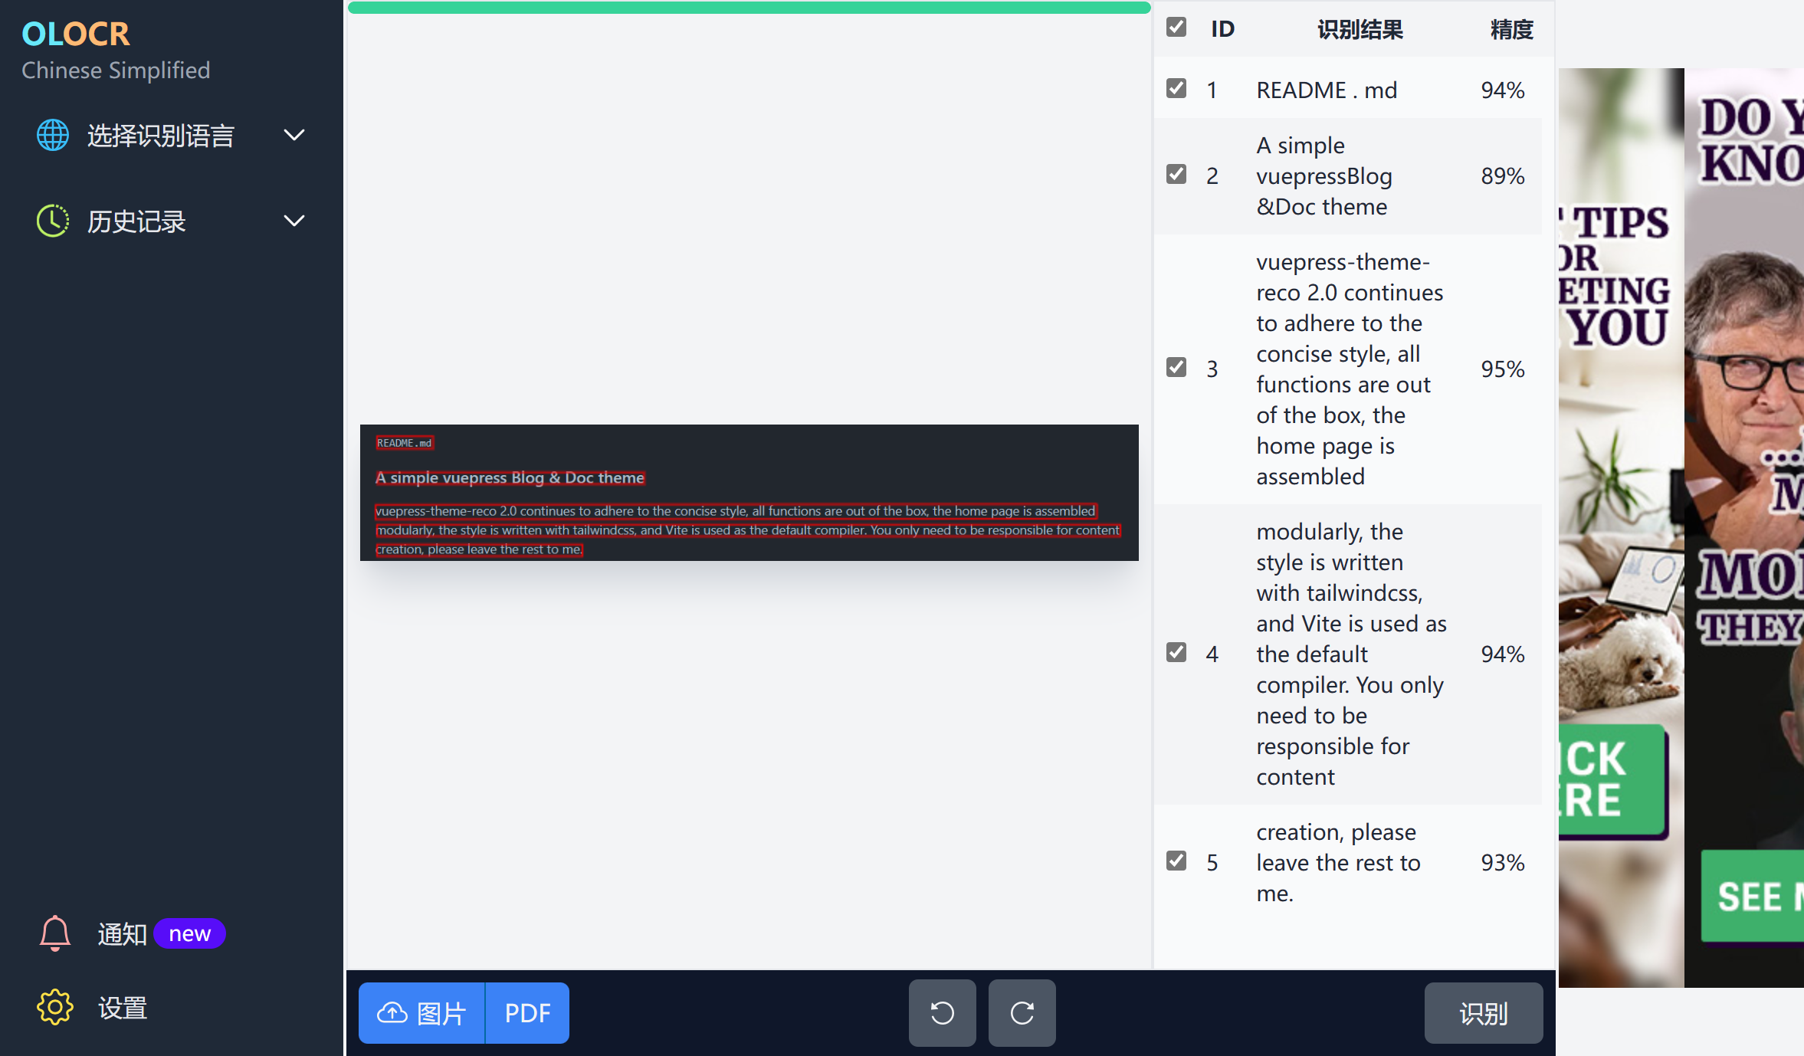Open the 选择识别语言 menu label

coord(160,136)
